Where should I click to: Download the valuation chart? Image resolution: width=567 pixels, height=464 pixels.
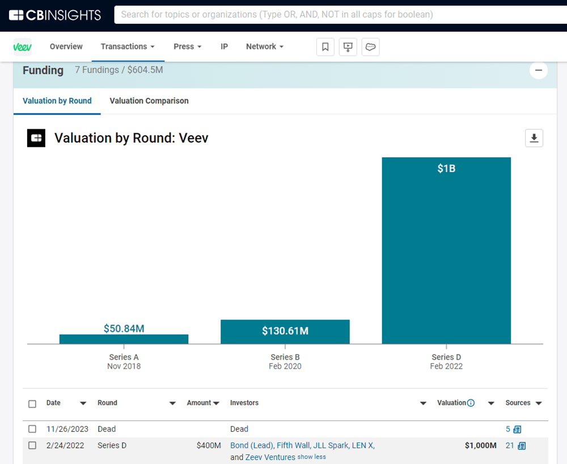[x=534, y=138]
